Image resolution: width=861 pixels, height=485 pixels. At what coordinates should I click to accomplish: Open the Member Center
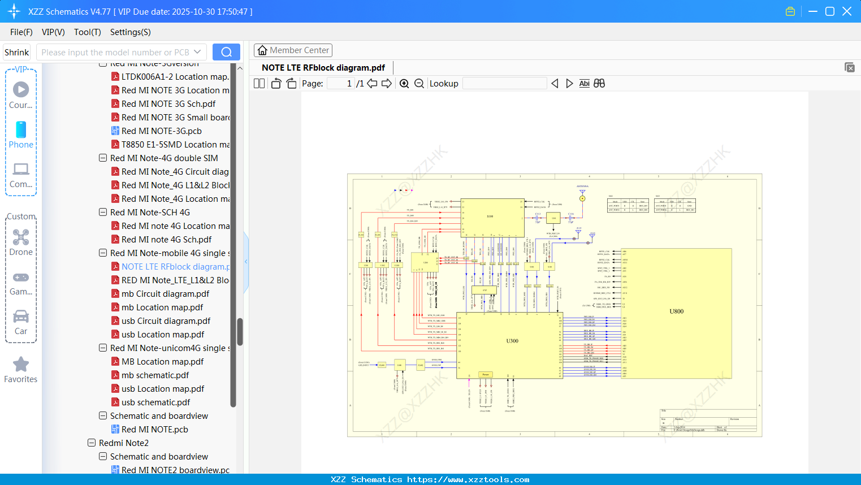(x=293, y=50)
